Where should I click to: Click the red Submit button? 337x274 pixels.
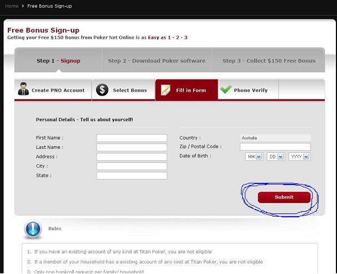284,197
